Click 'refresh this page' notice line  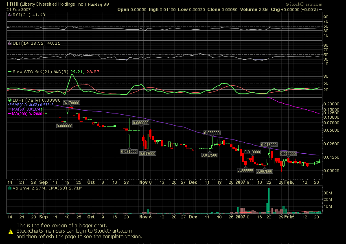click(79, 237)
